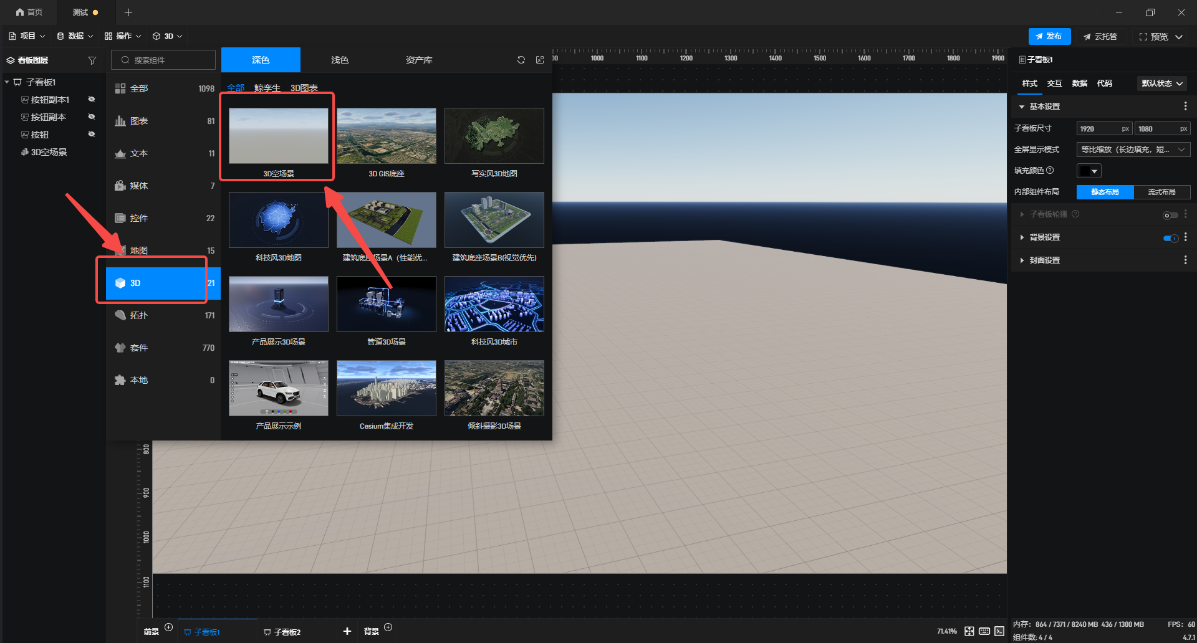Screen dimensions: 1197x643
Task: Select the 流式布局 layout button
Action: click(1161, 192)
